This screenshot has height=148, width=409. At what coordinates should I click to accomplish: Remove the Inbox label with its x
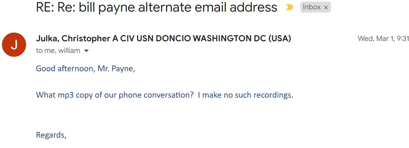pos(326,7)
